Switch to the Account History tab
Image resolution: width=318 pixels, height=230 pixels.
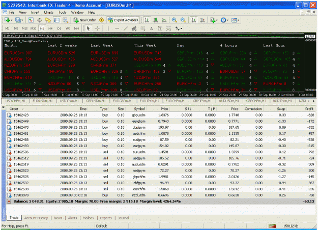tap(36, 218)
